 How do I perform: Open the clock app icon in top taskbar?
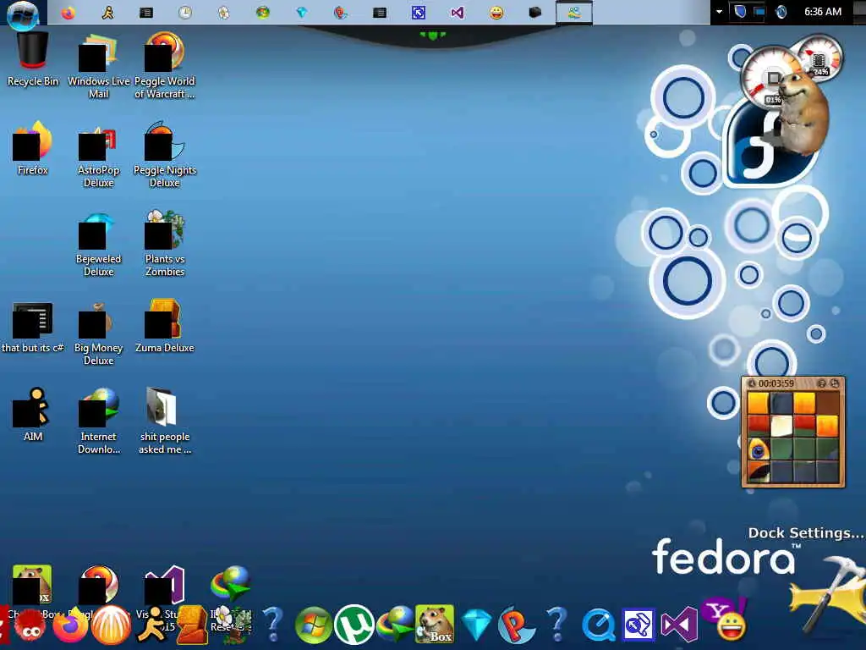pyautogui.click(x=185, y=12)
